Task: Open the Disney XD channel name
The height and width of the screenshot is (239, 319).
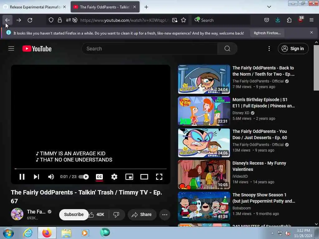Action: pos(241,113)
